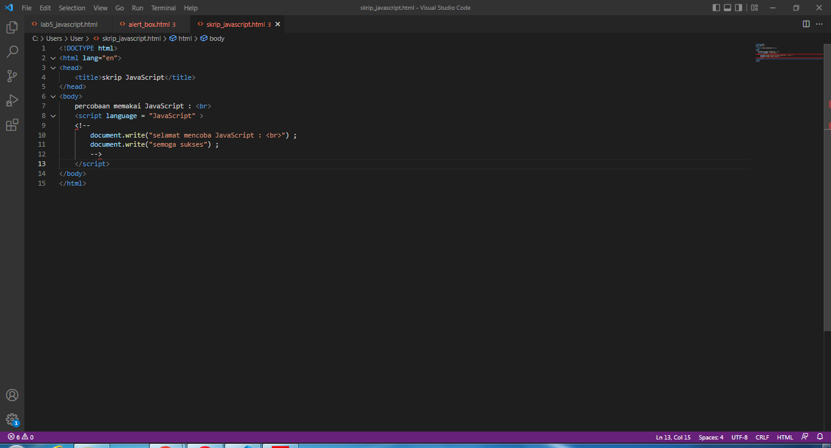This screenshot has width=831, height=448.
Task: Toggle the primary side bar visibility
Action: coord(716,7)
